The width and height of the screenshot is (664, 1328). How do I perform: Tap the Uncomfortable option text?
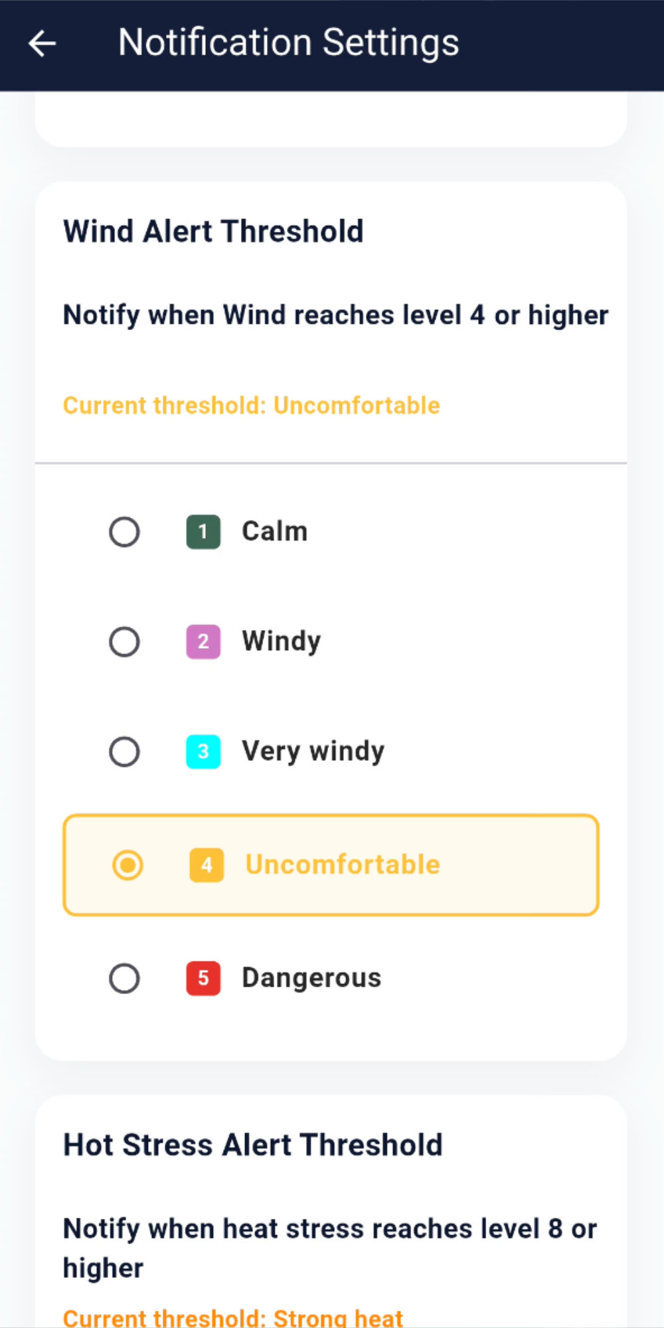click(343, 865)
